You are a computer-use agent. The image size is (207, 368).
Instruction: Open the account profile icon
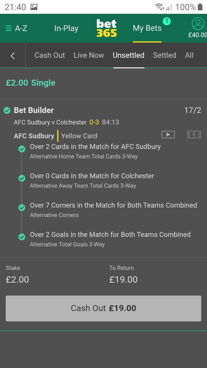pos(198,24)
